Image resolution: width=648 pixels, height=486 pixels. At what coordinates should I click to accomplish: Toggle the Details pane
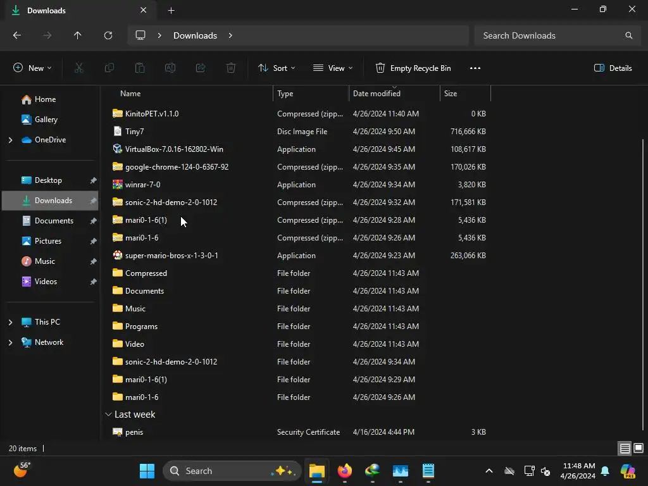tap(613, 68)
